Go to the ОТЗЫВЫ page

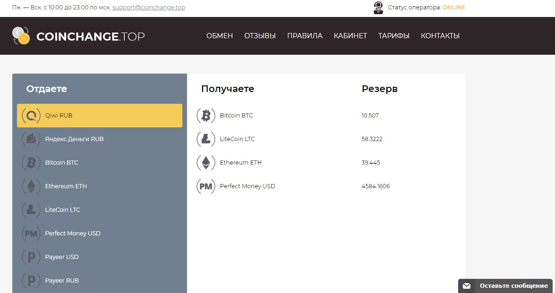point(260,36)
